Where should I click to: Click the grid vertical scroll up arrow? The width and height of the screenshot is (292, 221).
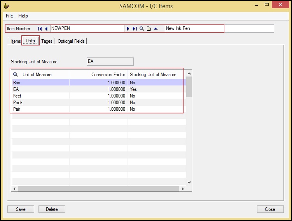click(x=189, y=73)
